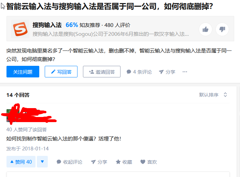The height and width of the screenshot is (177, 240).
Task: Downvote the answer with the down arrow
Action: coord(42,162)
